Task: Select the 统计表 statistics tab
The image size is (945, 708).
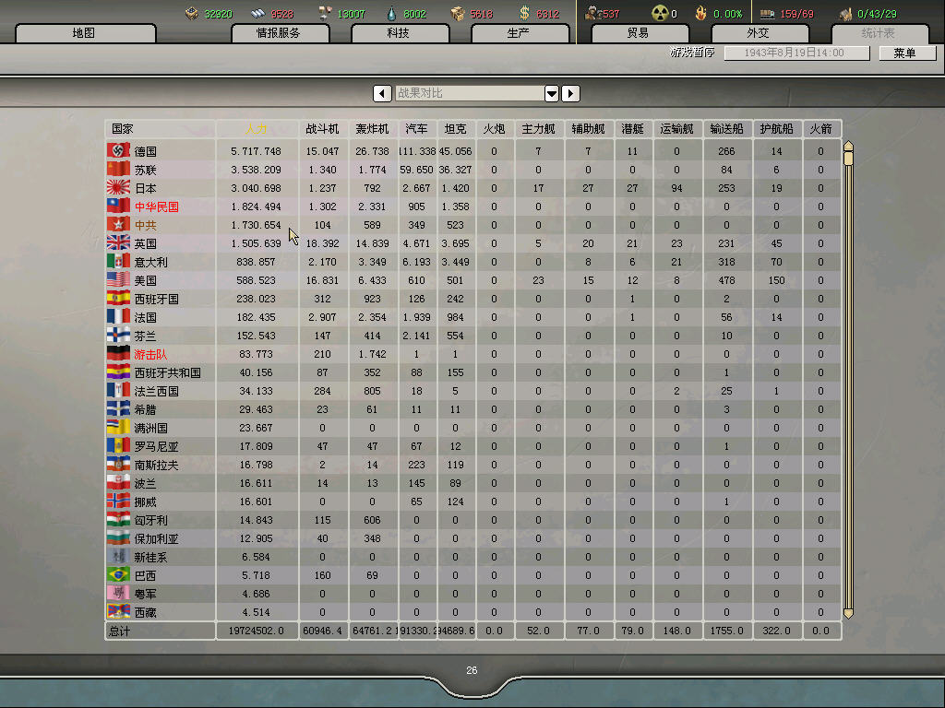Action: tap(879, 33)
